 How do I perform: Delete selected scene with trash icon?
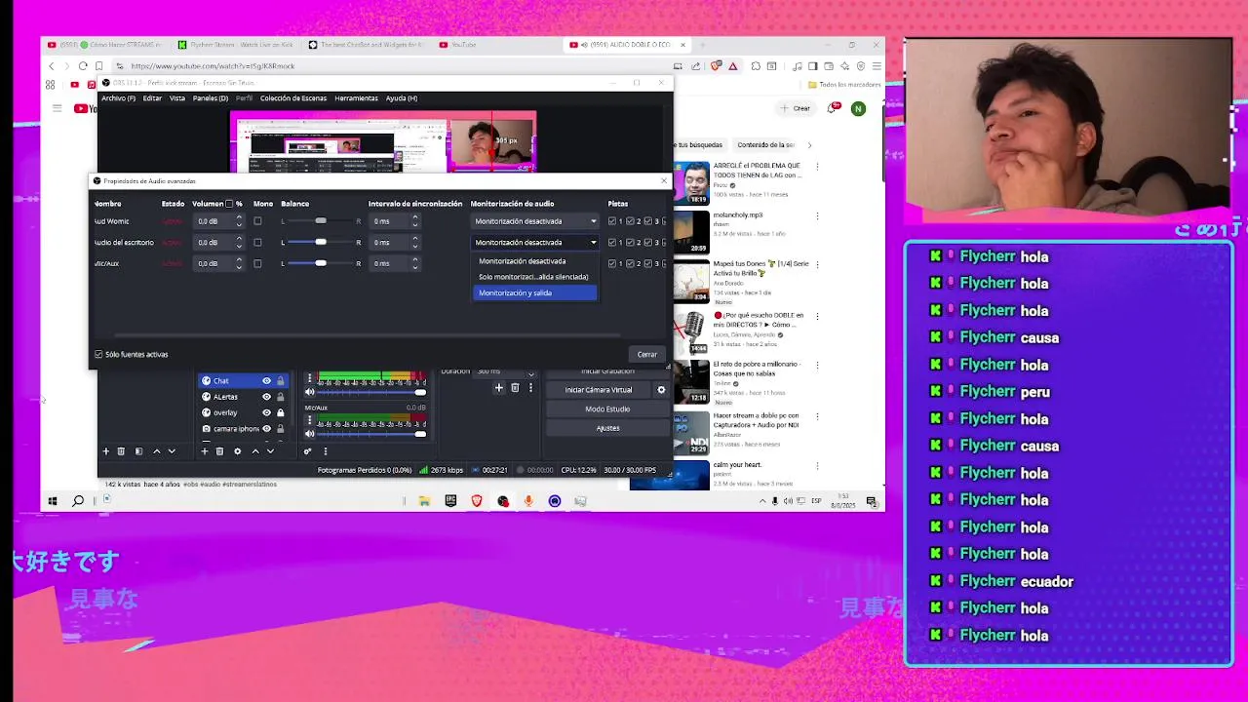click(121, 451)
